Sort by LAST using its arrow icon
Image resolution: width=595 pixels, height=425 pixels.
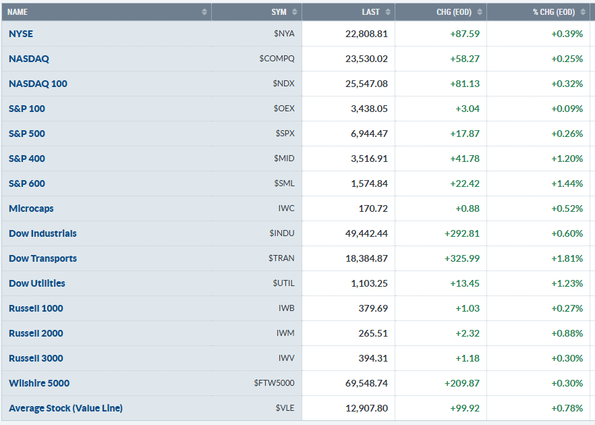pyautogui.click(x=387, y=12)
